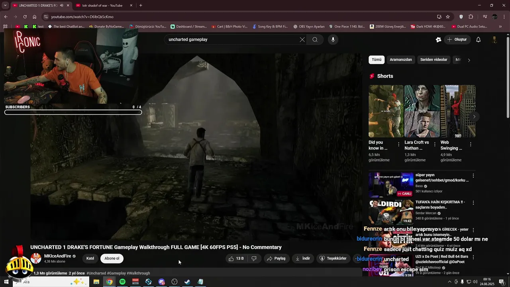
Task: Open options for 'Did you know' Short
Action: [399, 144]
